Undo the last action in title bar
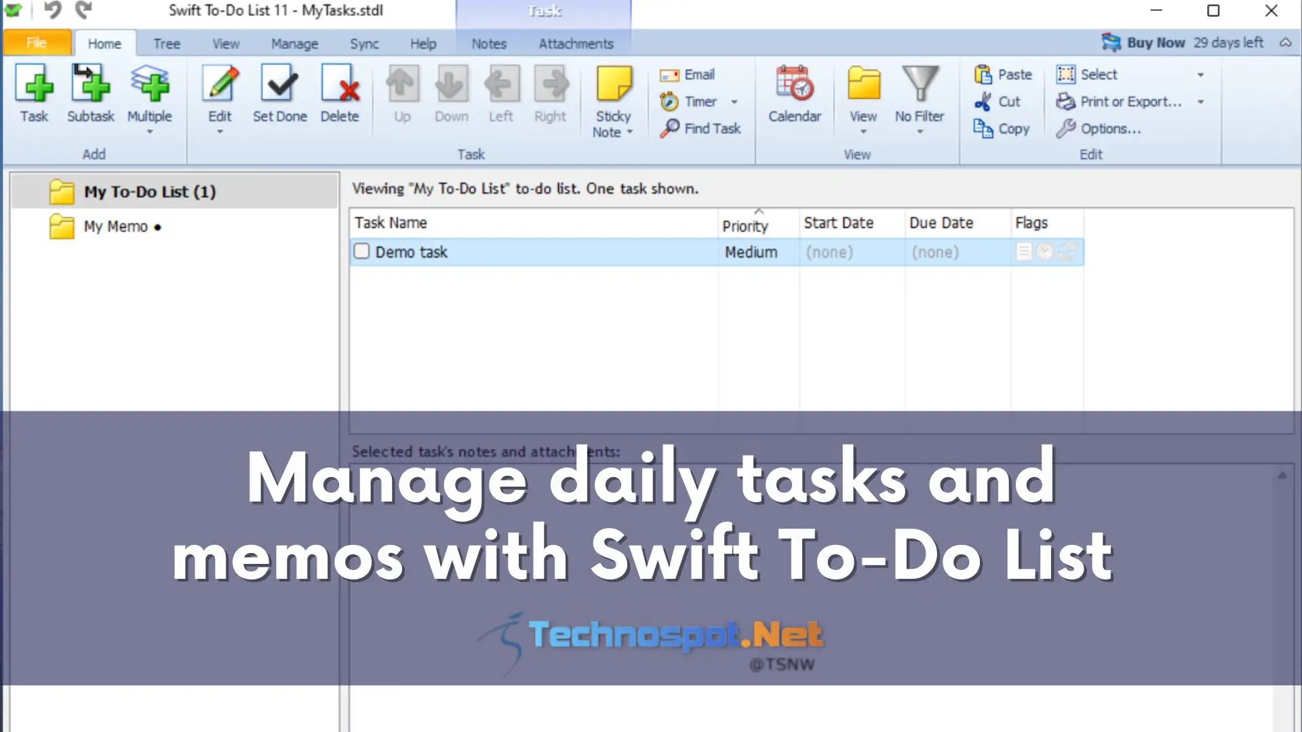Viewport: 1302px width, 732px height. [x=52, y=10]
